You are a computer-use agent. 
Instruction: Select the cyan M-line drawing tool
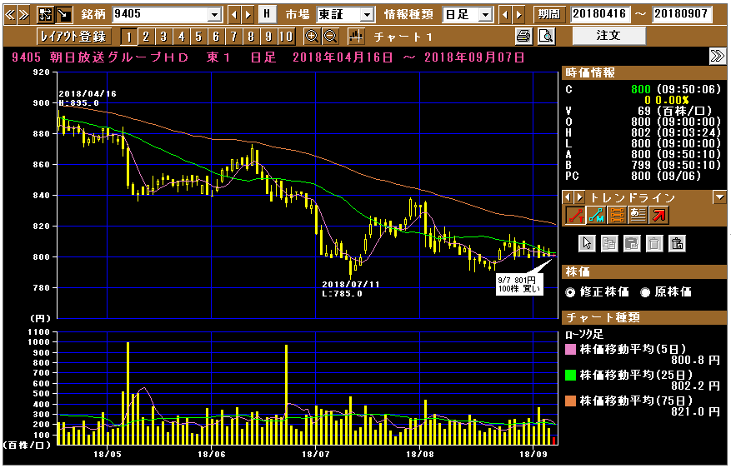596,216
